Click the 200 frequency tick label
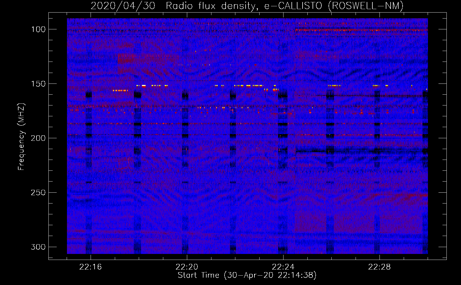Image resolution: width=461 pixels, height=285 pixels. click(x=38, y=138)
